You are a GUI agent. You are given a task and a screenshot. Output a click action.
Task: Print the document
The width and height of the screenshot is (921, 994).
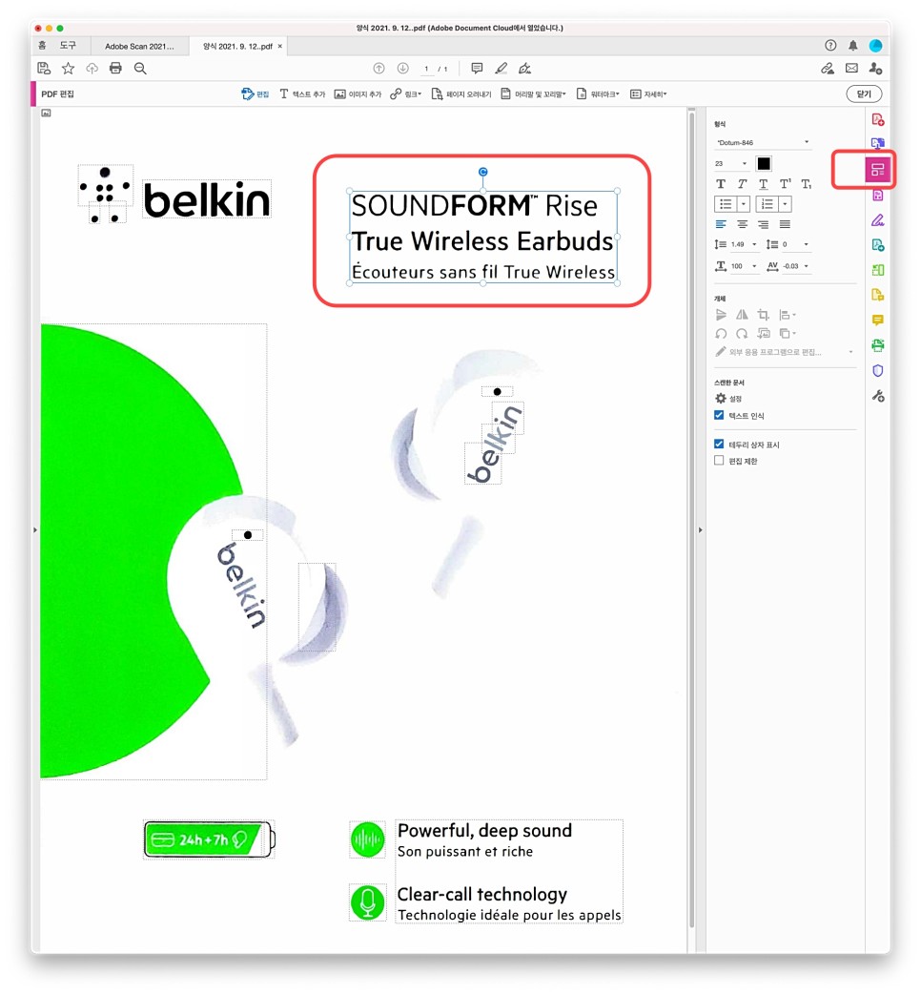tap(115, 69)
